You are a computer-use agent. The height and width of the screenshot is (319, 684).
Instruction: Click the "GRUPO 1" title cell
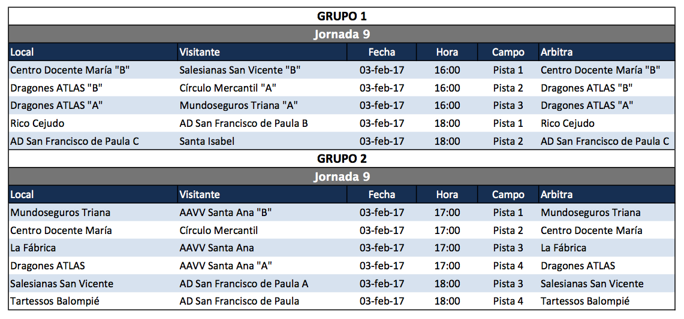click(x=342, y=16)
